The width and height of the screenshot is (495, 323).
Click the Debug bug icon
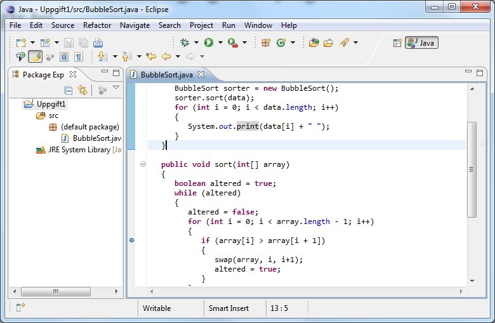point(185,43)
